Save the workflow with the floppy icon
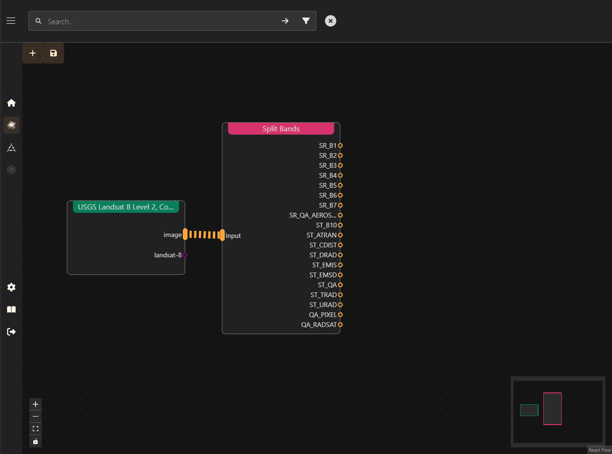The height and width of the screenshot is (454, 612). pyautogui.click(x=54, y=53)
